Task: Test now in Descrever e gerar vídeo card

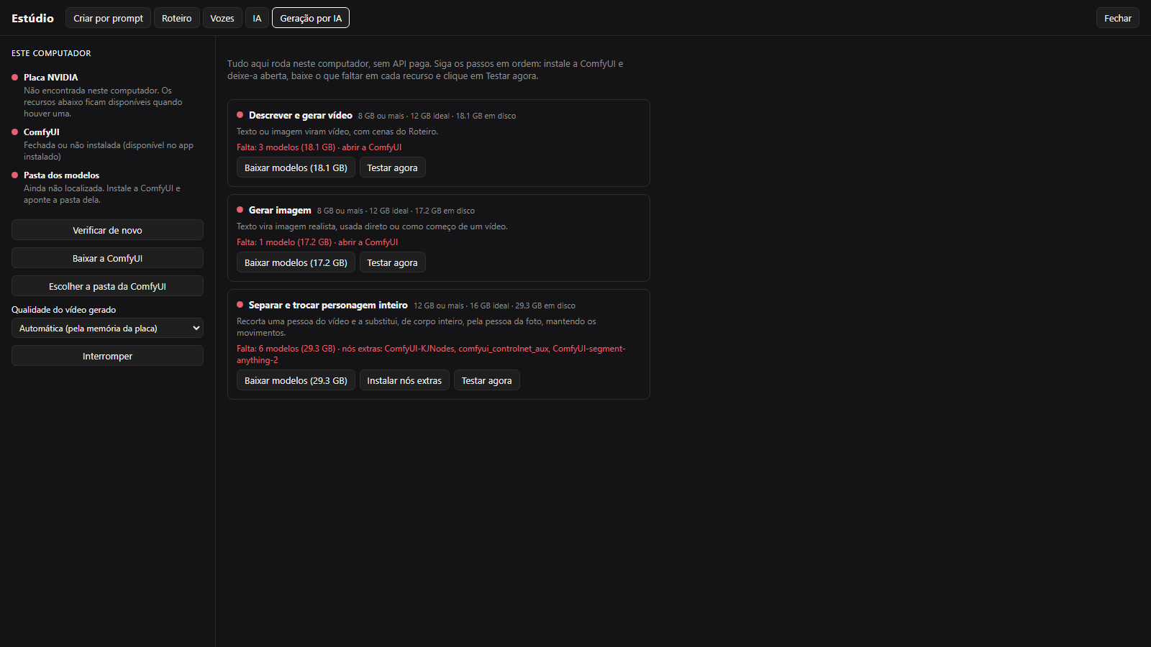Action: point(392,168)
